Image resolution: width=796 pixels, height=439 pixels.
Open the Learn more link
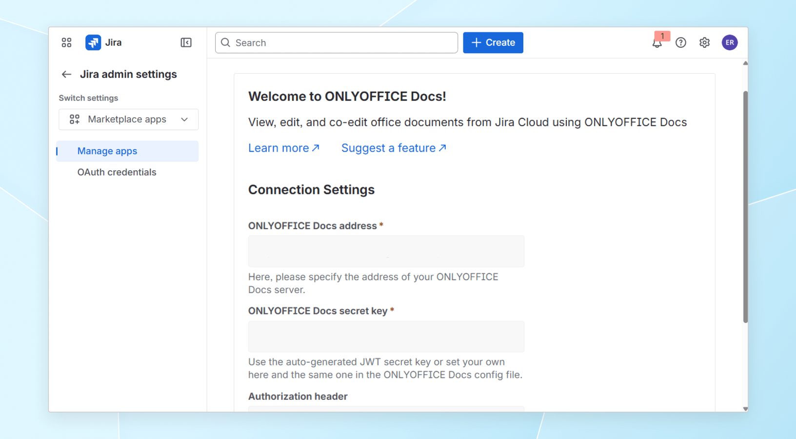click(x=284, y=148)
